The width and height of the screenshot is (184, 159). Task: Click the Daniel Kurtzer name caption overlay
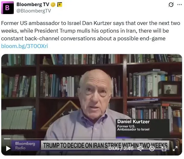(x=143, y=128)
